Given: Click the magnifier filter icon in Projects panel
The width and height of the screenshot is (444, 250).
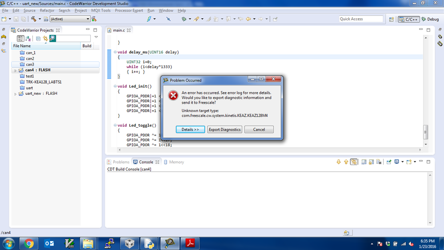Looking at the screenshot, I should tap(52, 38).
